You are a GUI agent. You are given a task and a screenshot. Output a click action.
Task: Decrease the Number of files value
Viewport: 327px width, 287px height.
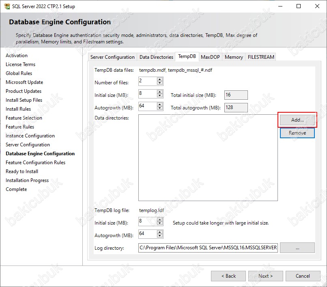tap(160, 83)
